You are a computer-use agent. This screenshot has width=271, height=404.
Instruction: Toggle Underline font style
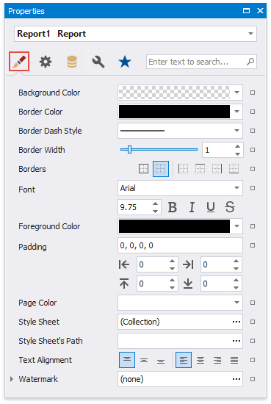[211, 207]
